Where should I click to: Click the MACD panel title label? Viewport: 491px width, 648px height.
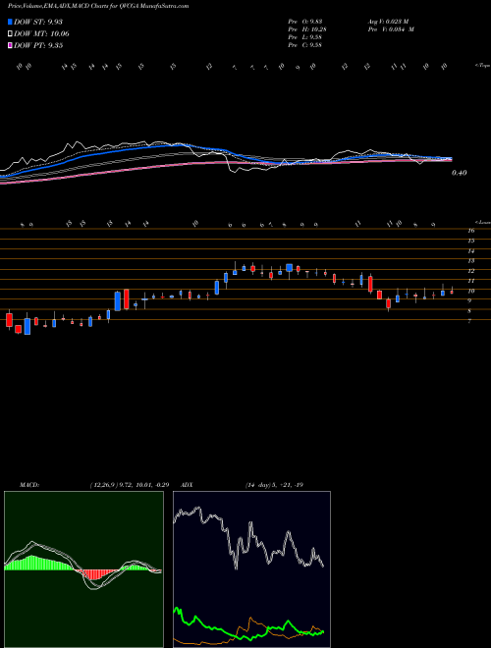[x=28, y=485]
